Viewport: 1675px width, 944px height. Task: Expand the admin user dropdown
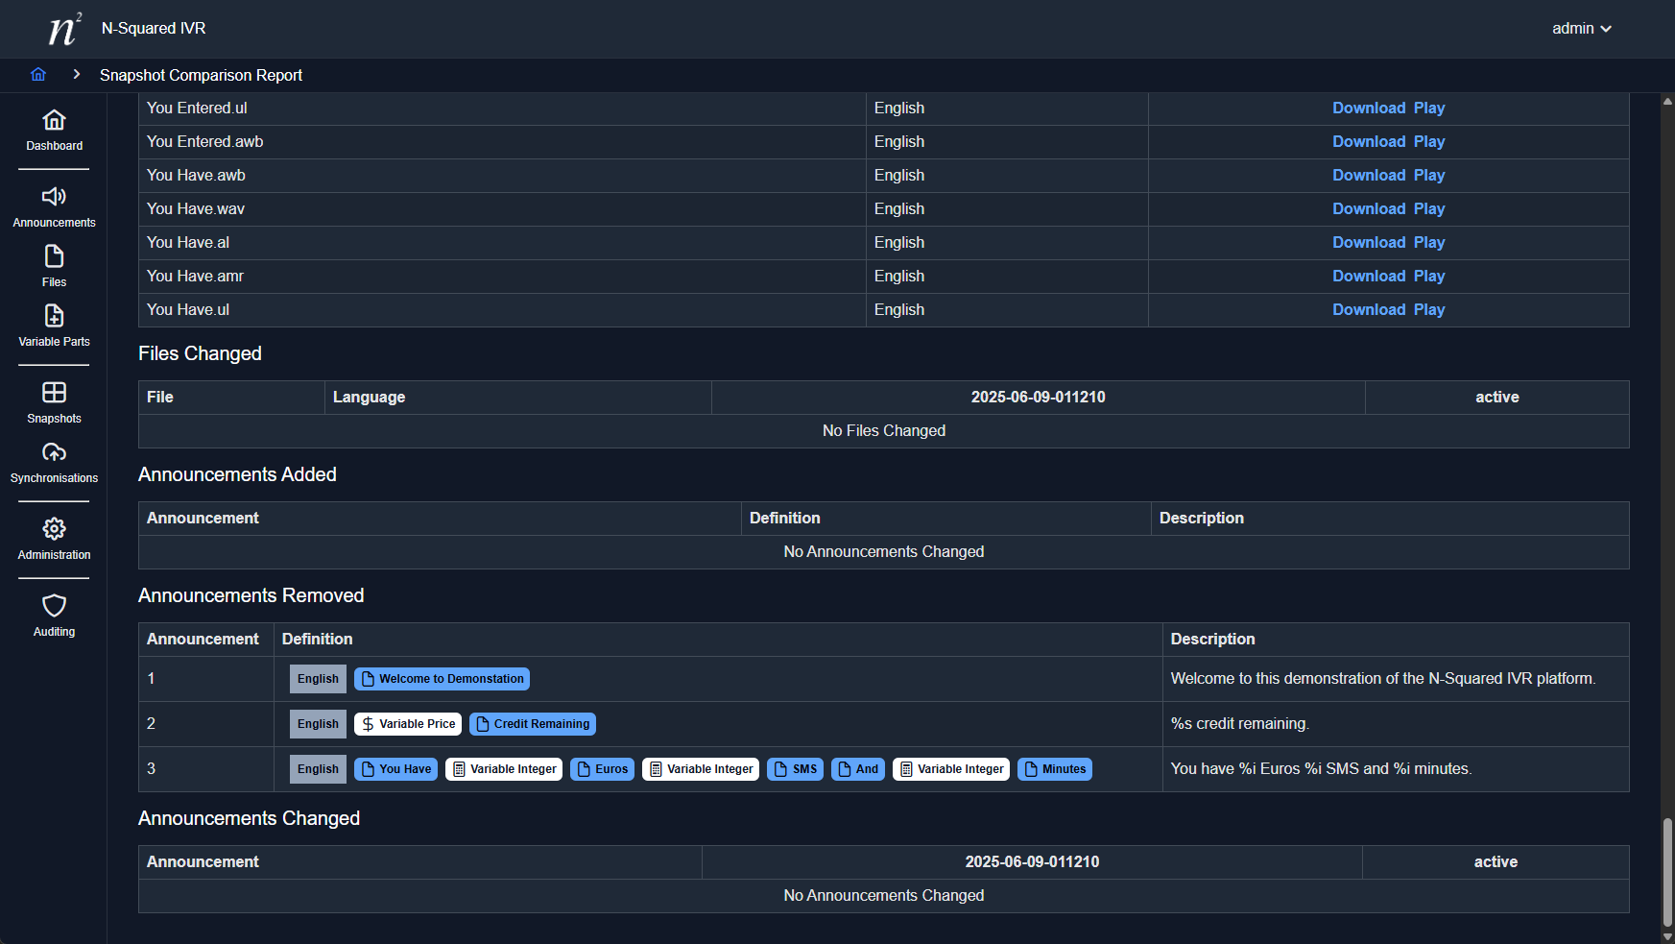[x=1581, y=29]
